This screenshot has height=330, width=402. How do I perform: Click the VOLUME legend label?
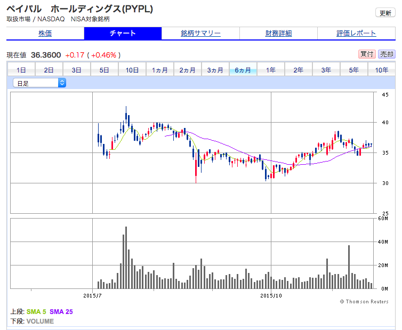coord(40,321)
